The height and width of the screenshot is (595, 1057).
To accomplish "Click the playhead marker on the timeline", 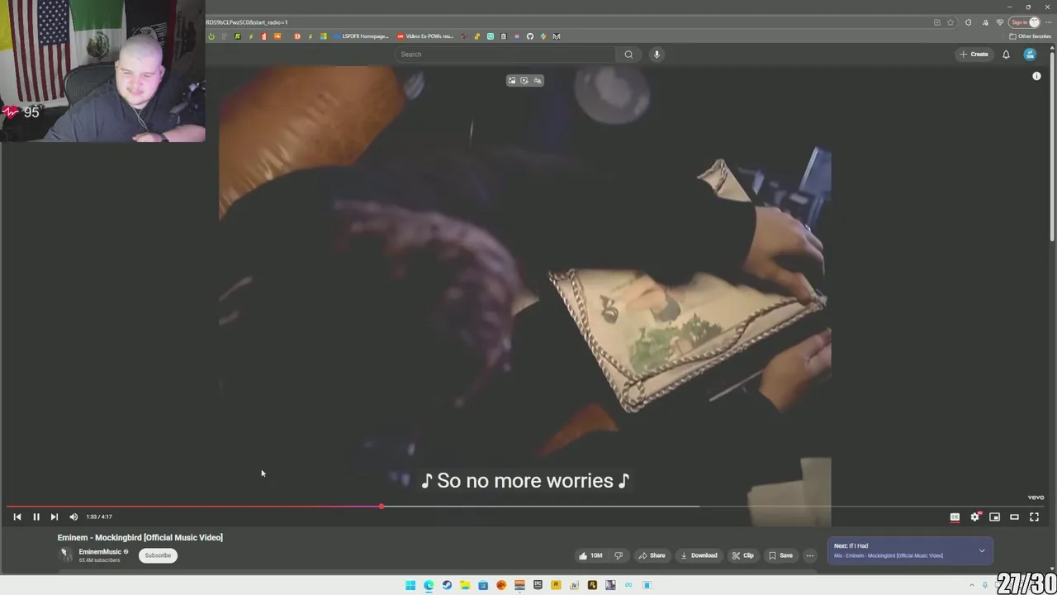I will (382, 507).
